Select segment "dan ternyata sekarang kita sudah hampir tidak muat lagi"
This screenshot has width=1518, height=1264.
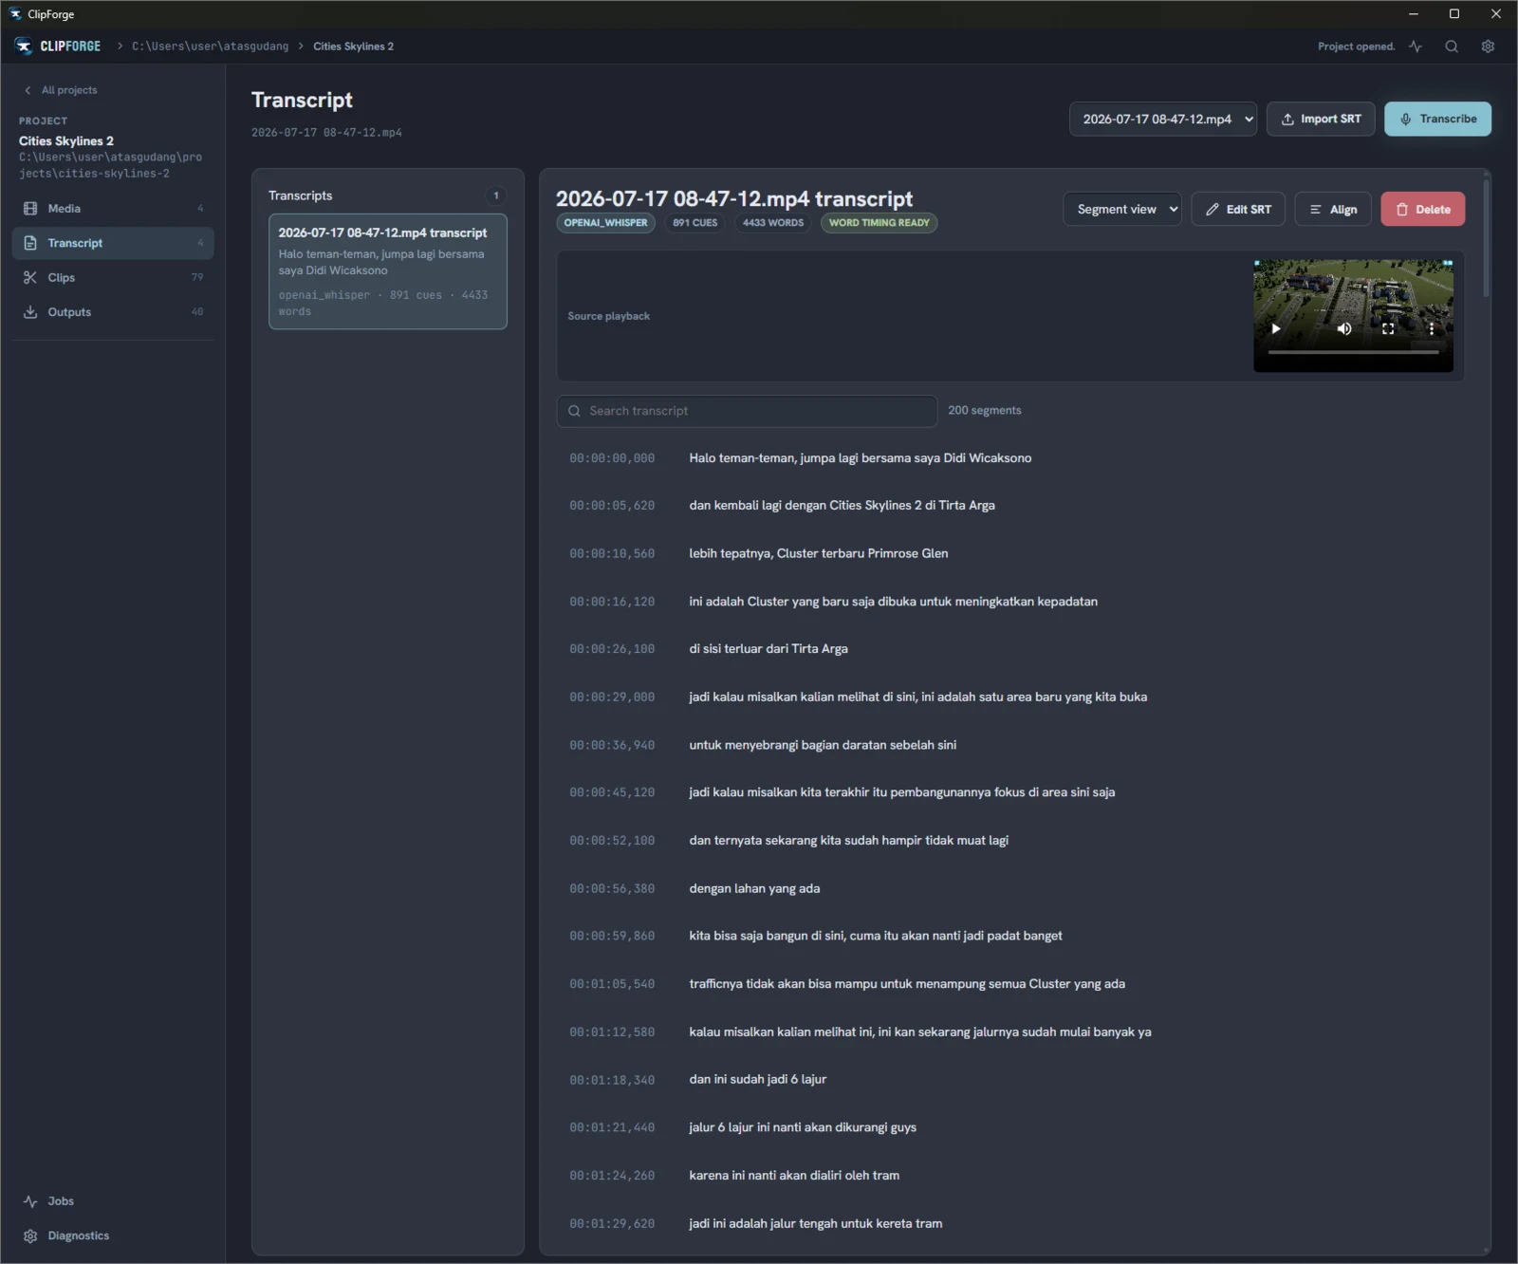click(848, 841)
